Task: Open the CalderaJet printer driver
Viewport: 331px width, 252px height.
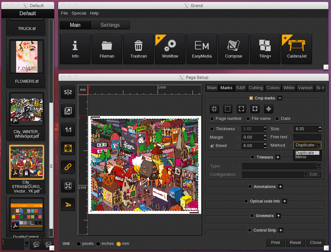Action: (x=297, y=49)
